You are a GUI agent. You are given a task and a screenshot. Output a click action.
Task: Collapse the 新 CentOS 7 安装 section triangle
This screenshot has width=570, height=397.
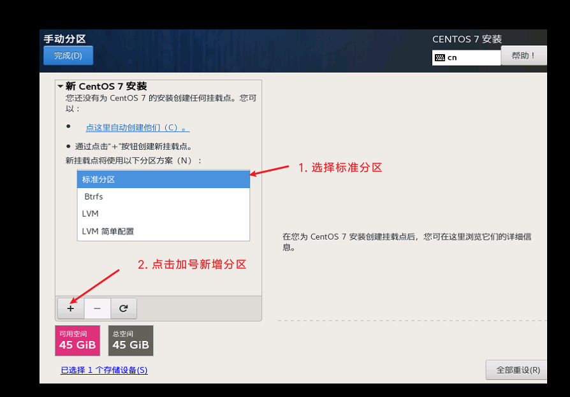61,86
